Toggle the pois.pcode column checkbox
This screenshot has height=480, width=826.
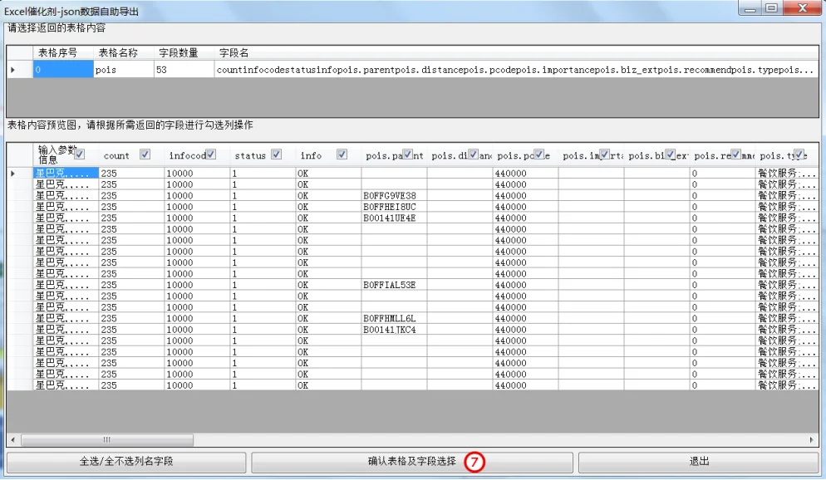[x=539, y=154]
